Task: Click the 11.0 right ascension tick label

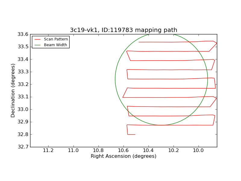Action: (73, 150)
